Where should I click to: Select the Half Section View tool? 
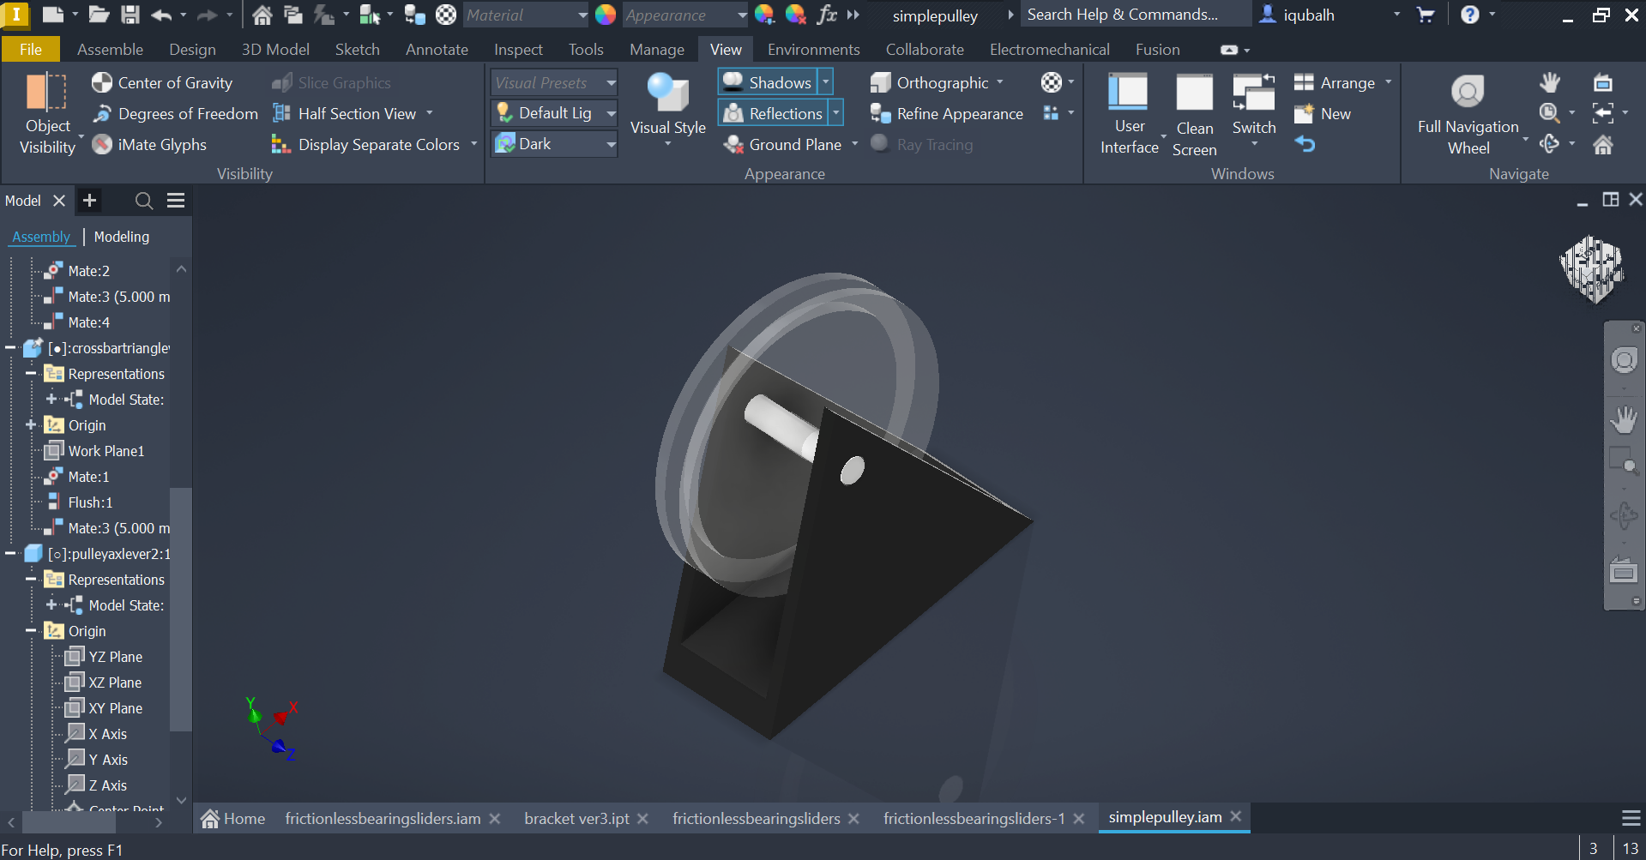pyautogui.click(x=351, y=112)
